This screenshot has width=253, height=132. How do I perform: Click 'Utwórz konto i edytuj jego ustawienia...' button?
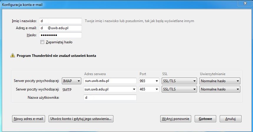81,119
